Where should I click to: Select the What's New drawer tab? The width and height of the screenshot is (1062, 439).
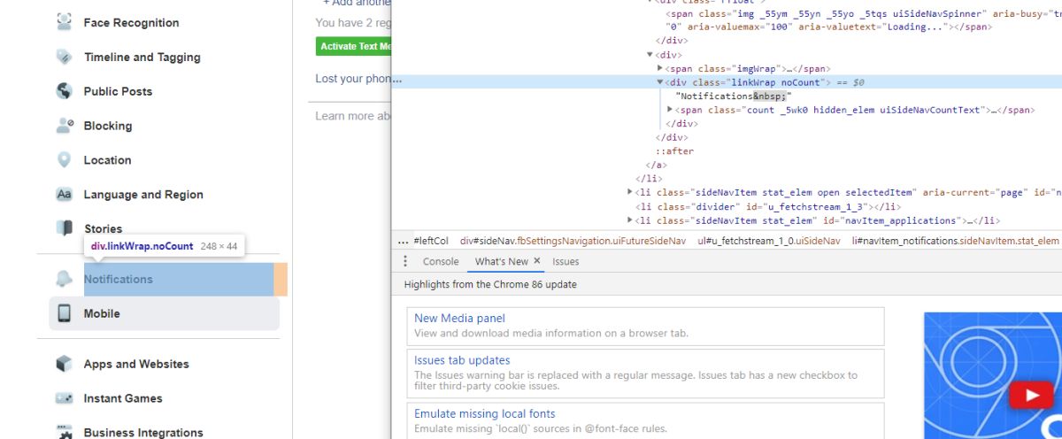tap(501, 261)
